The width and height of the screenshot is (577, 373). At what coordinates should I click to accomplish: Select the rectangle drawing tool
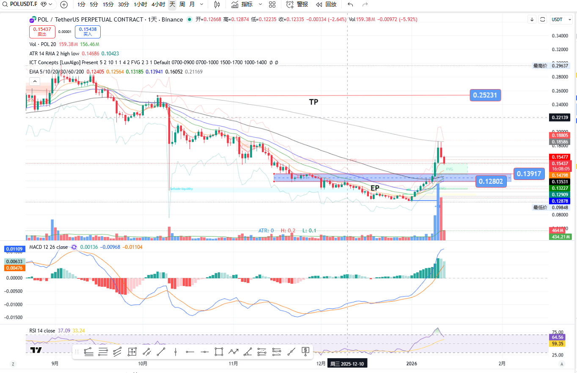[x=219, y=351]
